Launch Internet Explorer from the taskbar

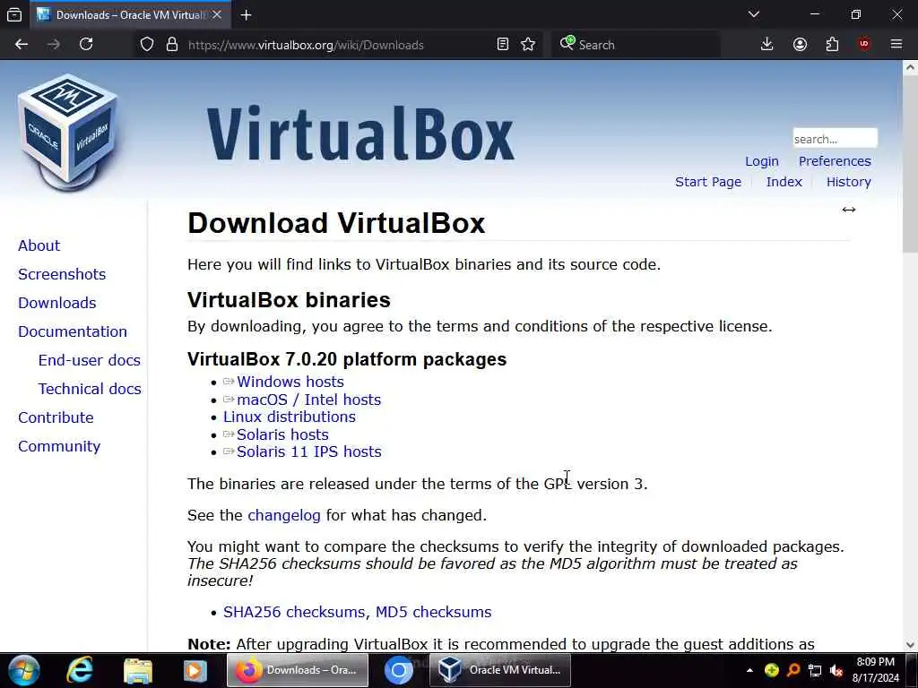[79, 670]
